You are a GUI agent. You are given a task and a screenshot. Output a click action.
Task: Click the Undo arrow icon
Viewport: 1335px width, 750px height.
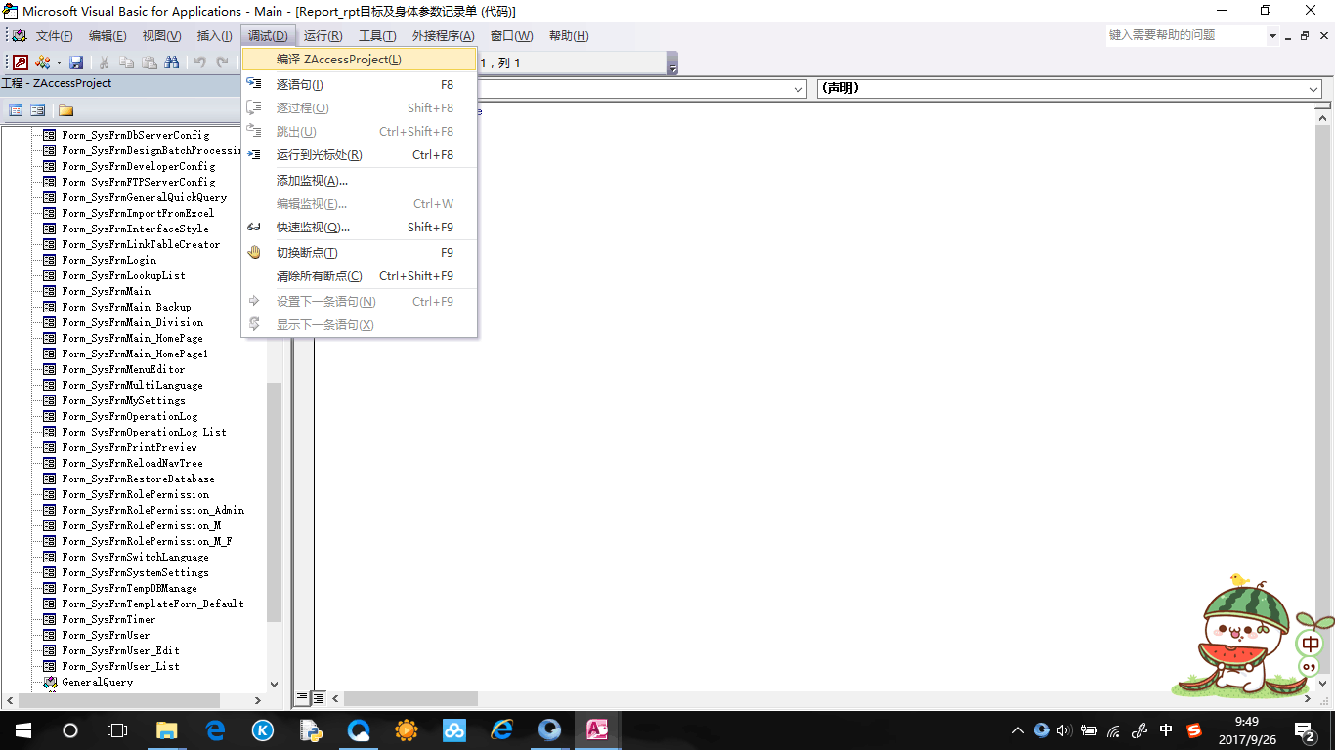coord(199,62)
